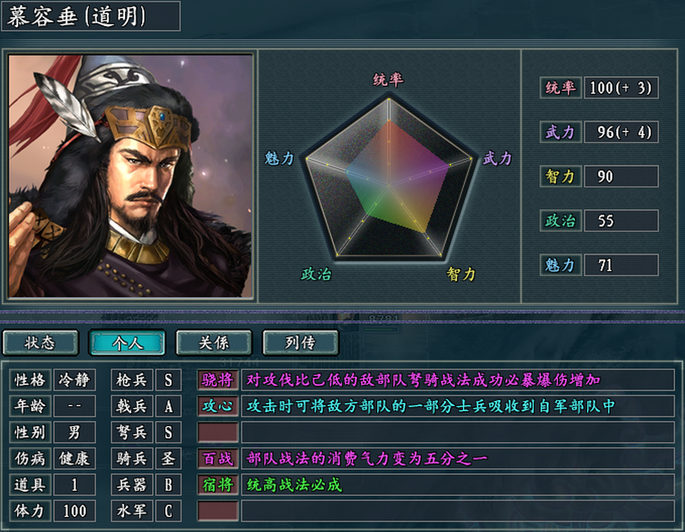Click the empty skill slot below 攻心
The height and width of the screenshot is (532, 685).
coord(218,432)
